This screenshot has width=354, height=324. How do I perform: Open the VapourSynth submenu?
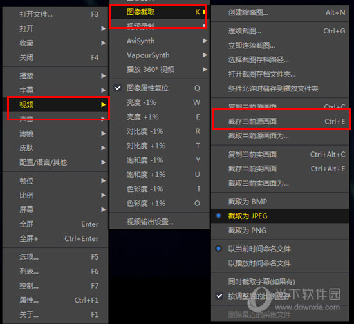160,55
